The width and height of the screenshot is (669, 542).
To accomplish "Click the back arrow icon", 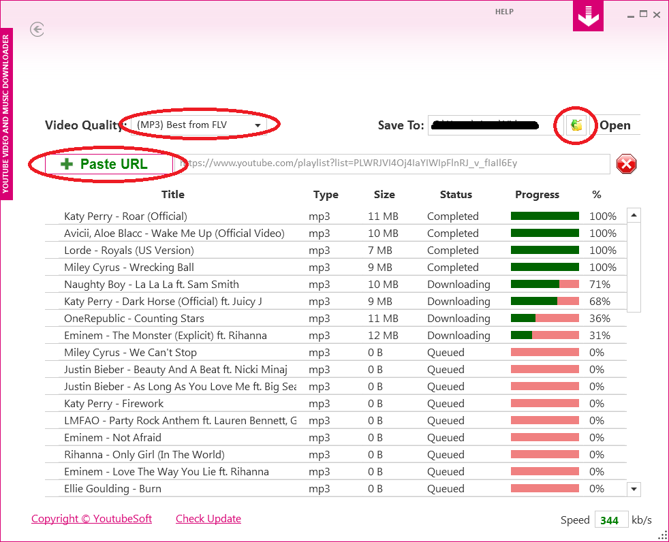I will tap(37, 29).
